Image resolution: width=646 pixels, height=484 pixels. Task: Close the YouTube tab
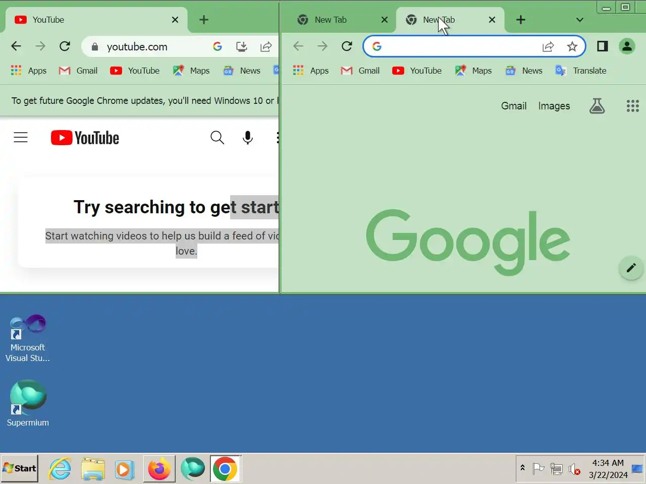click(x=175, y=20)
